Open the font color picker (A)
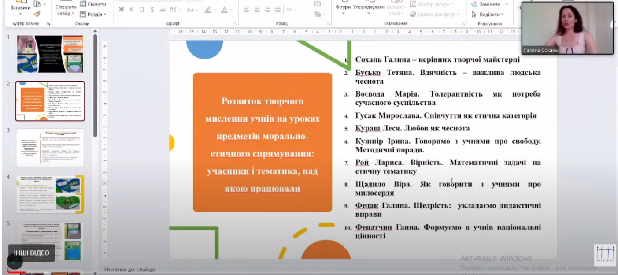618x275 pixels. tap(225, 10)
